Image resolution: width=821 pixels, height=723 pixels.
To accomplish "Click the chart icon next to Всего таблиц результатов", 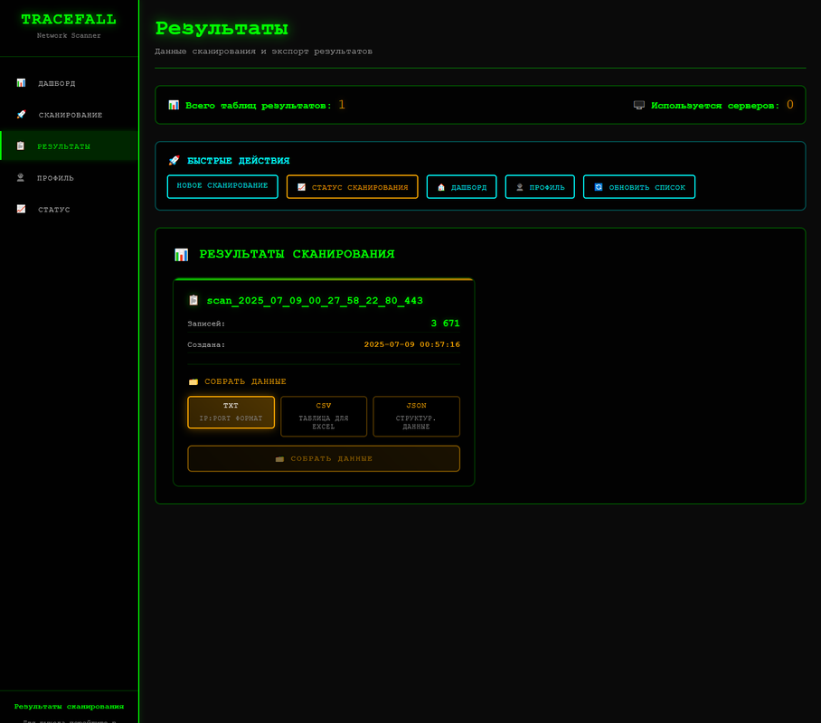I will tap(174, 105).
